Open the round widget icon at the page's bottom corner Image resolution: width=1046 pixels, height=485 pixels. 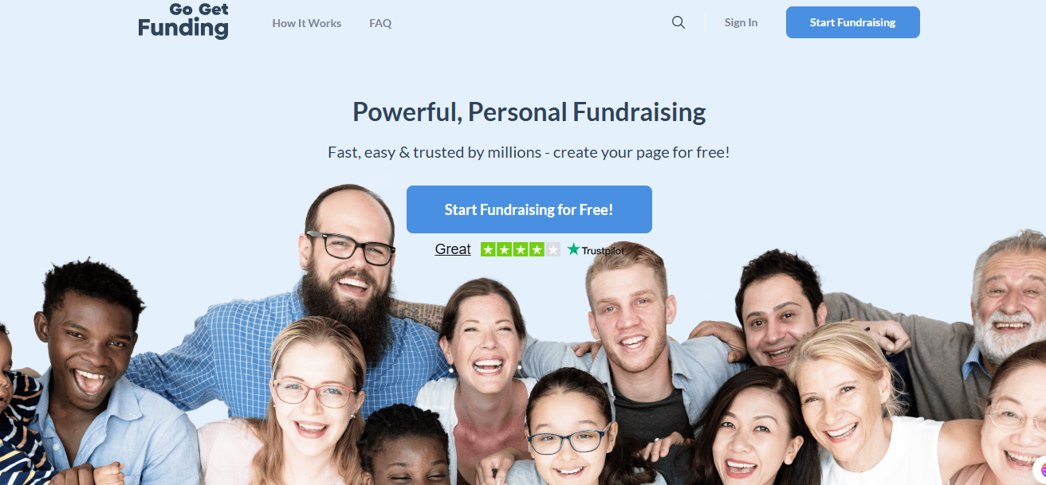[x=1040, y=470]
